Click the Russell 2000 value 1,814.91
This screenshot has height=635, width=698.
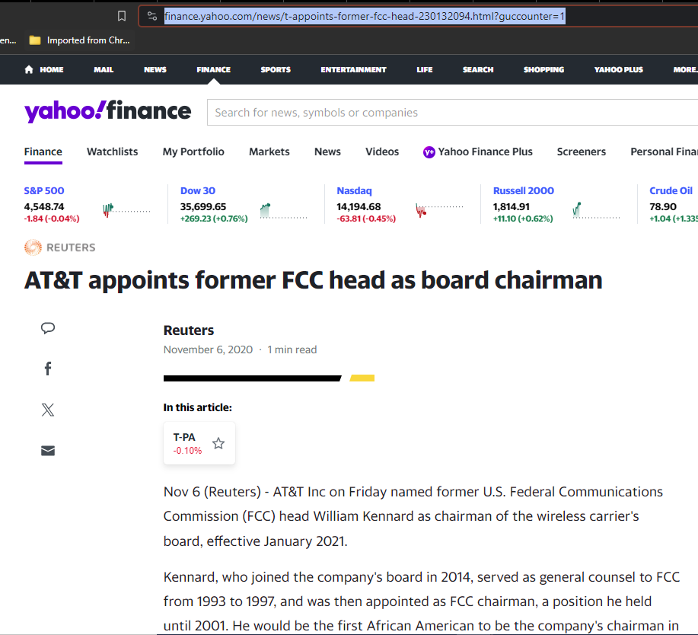pyautogui.click(x=511, y=206)
